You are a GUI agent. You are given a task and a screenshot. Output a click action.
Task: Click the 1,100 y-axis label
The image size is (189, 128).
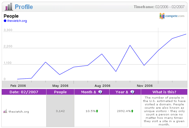[x=8, y=63]
